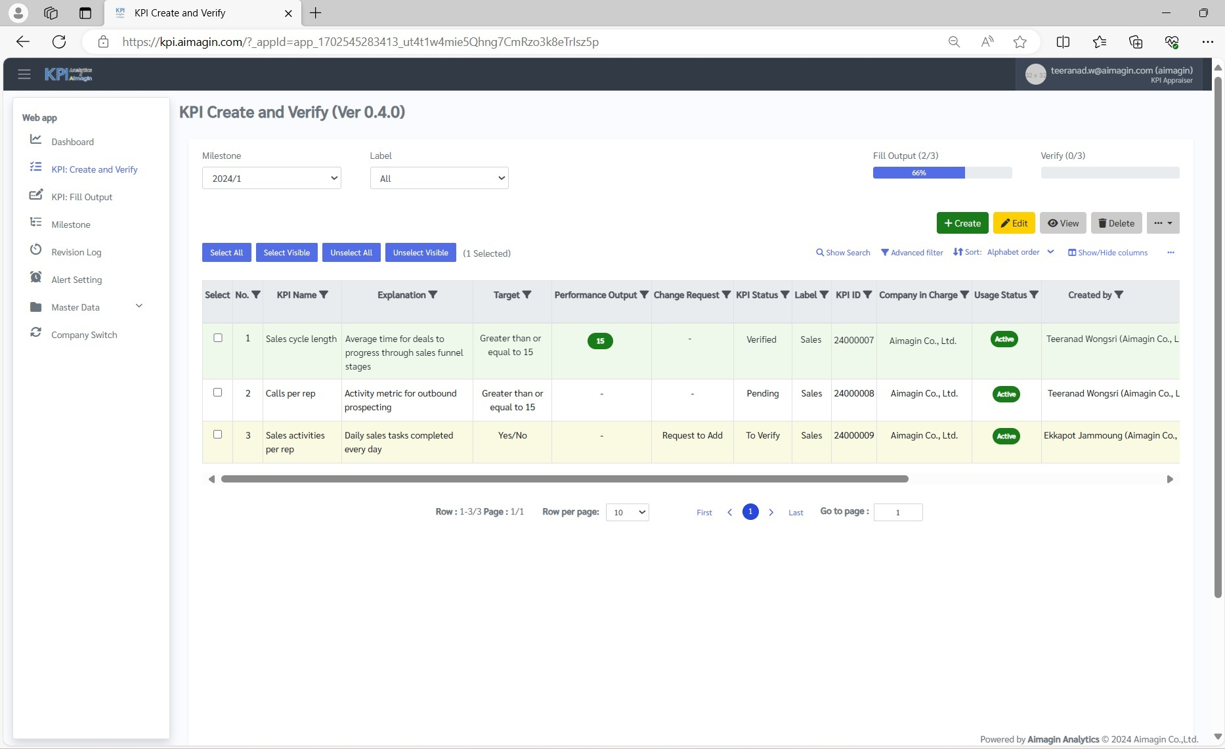The width and height of the screenshot is (1225, 749).
Task: Open the Milestone dropdown showing 2024/1
Action: [271, 178]
